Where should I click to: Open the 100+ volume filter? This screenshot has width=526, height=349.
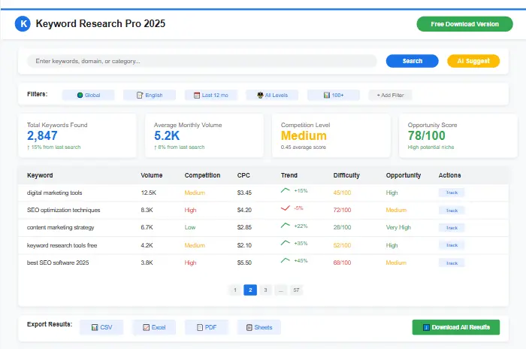click(x=333, y=96)
